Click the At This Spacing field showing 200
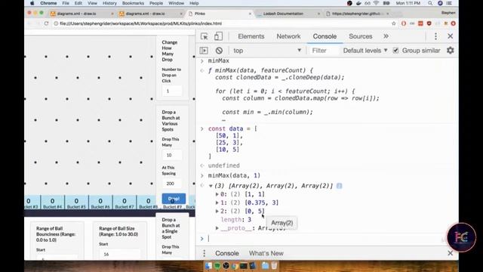Viewport: 483px width, 272px height. (172, 184)
